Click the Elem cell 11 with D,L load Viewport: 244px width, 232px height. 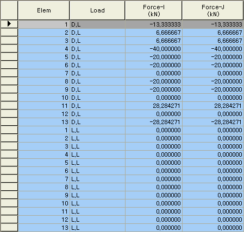pos(43,106)
